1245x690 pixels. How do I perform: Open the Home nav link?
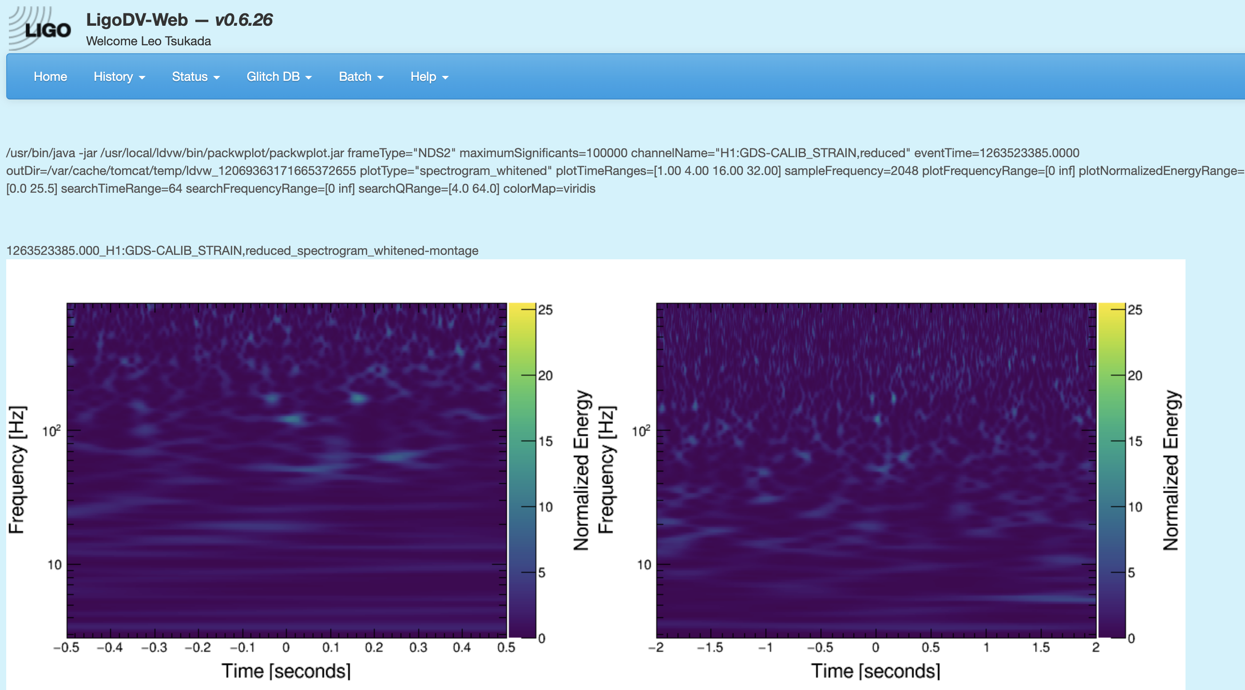[x=50, y=77]
